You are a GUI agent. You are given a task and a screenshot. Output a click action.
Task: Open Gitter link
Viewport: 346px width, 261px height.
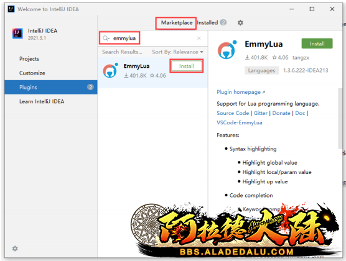(x=260, y=113)
